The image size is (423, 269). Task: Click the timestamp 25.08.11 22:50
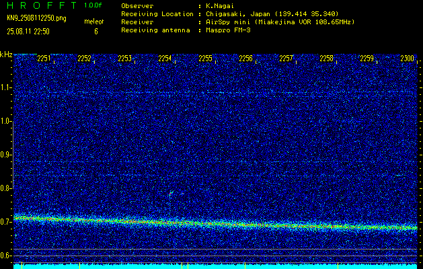[28, 32]
